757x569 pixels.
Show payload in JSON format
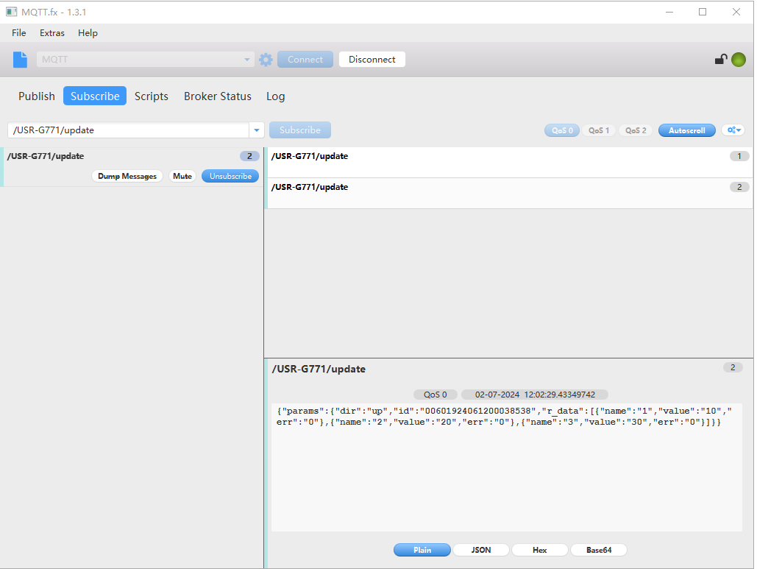(480, 550)
